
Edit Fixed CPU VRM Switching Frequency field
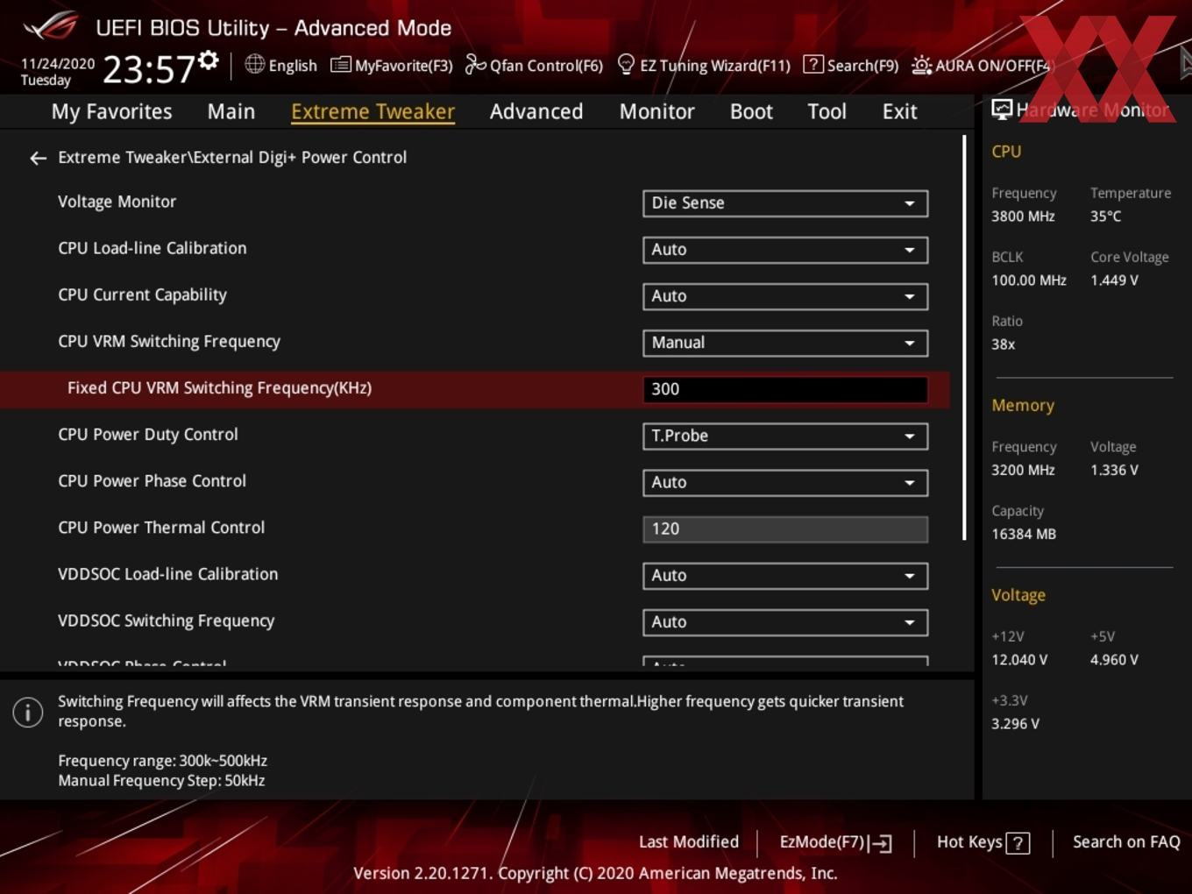point(785,389)
